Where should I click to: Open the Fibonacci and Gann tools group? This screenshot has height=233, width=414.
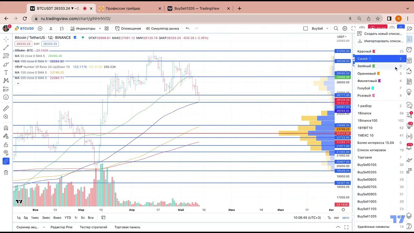6,56
